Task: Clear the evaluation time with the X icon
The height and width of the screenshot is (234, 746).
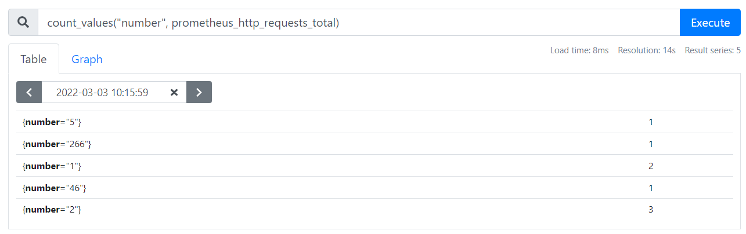Action: coord(174,93)
